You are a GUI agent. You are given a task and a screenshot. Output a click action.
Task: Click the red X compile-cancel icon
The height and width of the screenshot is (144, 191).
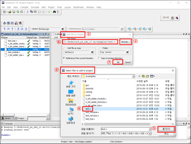[x=20, y=23]
